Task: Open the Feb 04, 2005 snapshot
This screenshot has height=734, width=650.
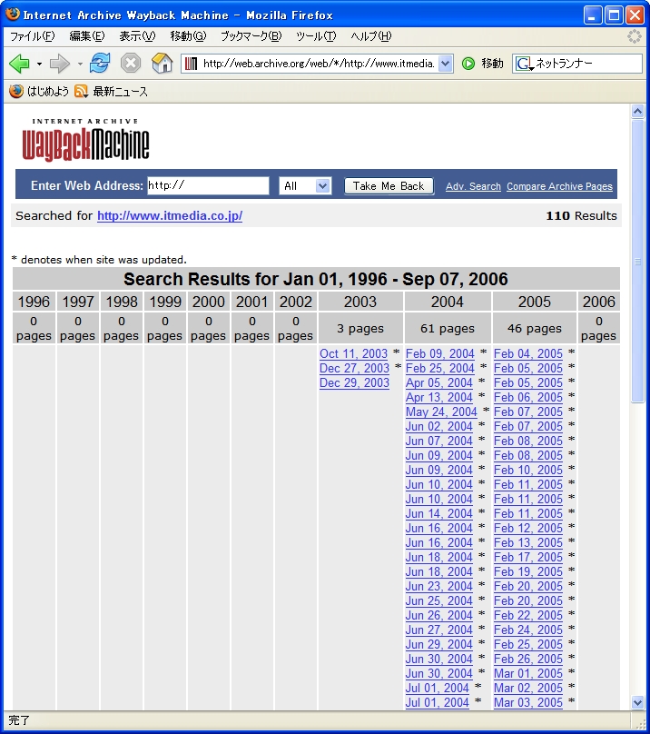Action: [527, 354]
